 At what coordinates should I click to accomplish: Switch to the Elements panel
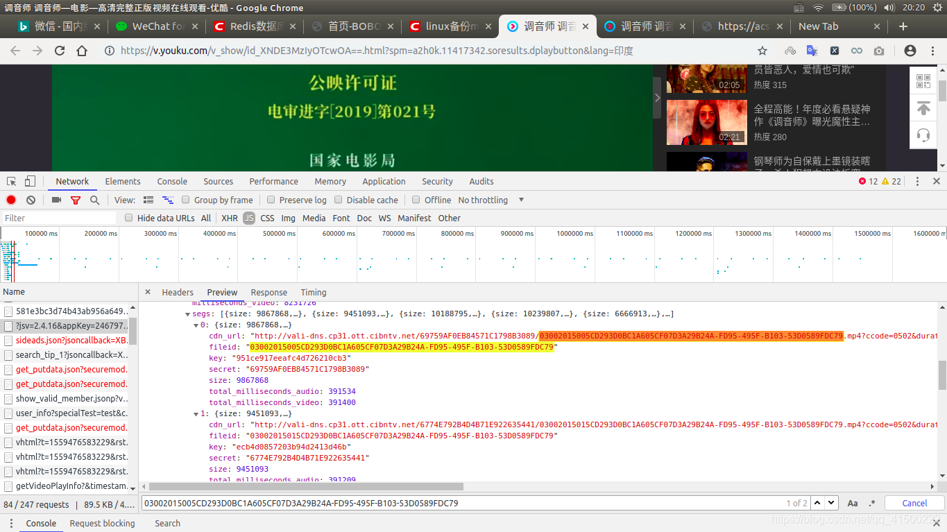[123, 181]
